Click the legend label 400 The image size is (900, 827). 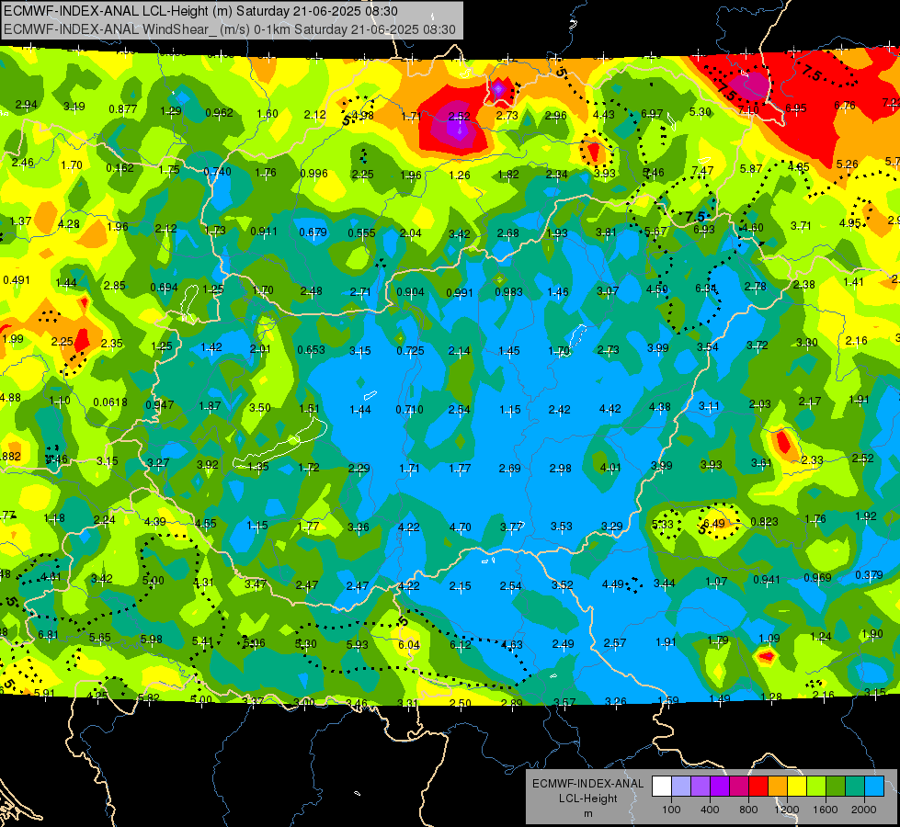[x=710, y=810]
